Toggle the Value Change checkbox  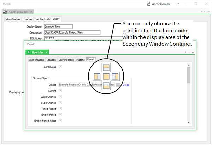click(60, 97)
